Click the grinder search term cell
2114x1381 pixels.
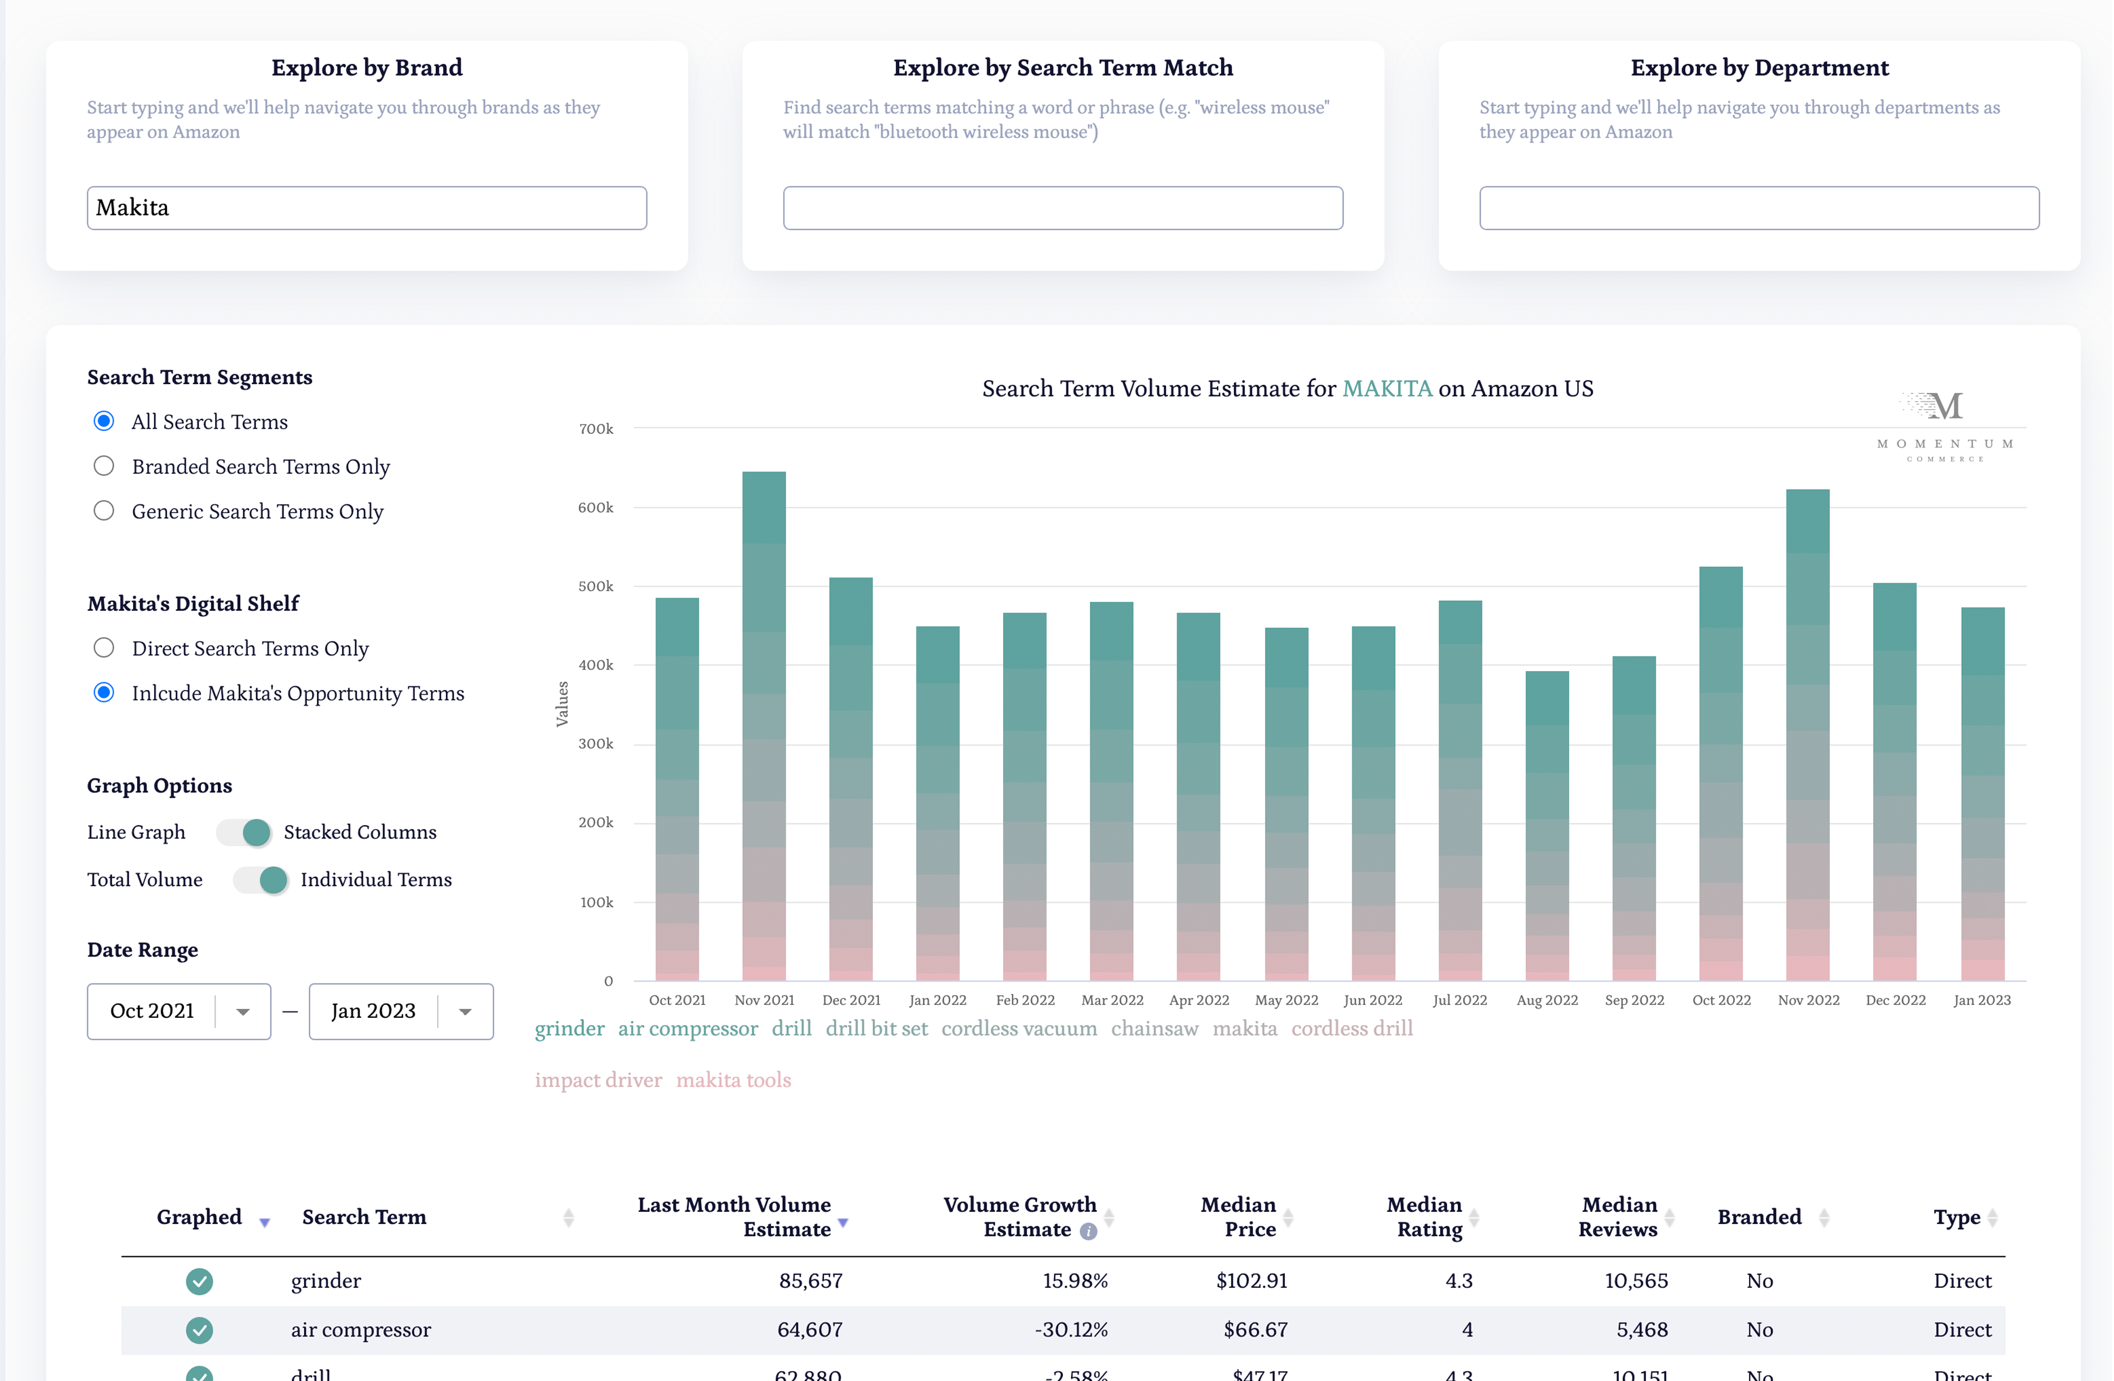[x=326, y=1281]
